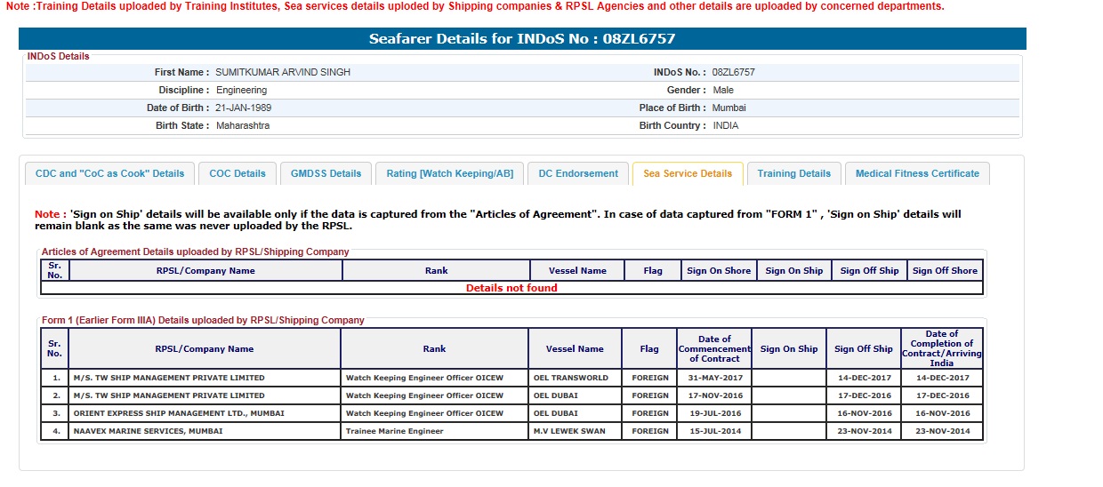Screen dimensions: 1103x487
Task: Click the Seafarer Details header banner
Action: pos(522,39)
